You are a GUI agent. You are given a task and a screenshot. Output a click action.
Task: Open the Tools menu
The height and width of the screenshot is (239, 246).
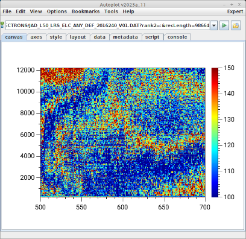[111, 11]
